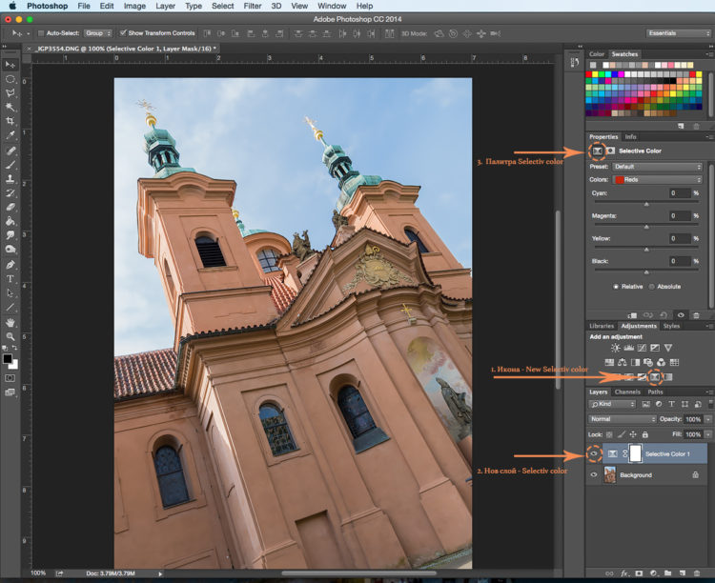Image resolution: width=715 pixels, height=583 pixels.
Task: Hide the Selective Color 1 layer
Action: 595,453
